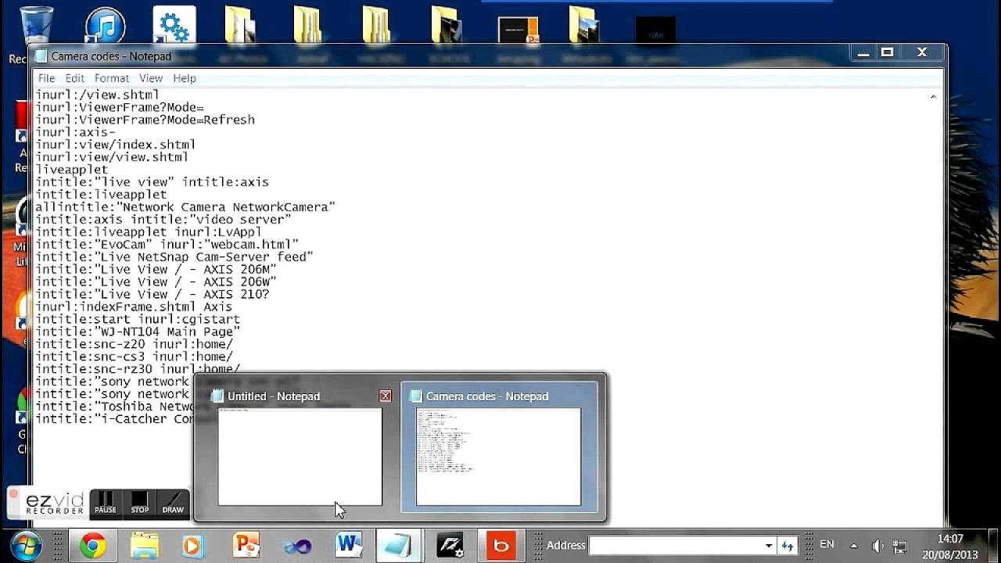This screenshot has height=563, width=1001.
Task: Open the Edit menu in Notepad
Action: point(74,78)
